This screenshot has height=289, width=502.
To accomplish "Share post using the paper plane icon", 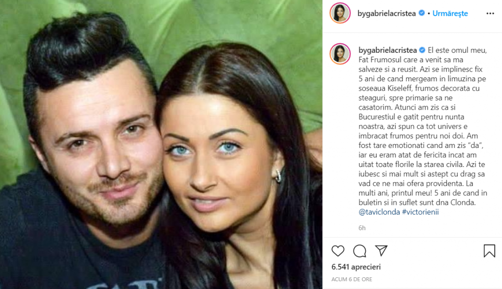I will coord(381,251).
